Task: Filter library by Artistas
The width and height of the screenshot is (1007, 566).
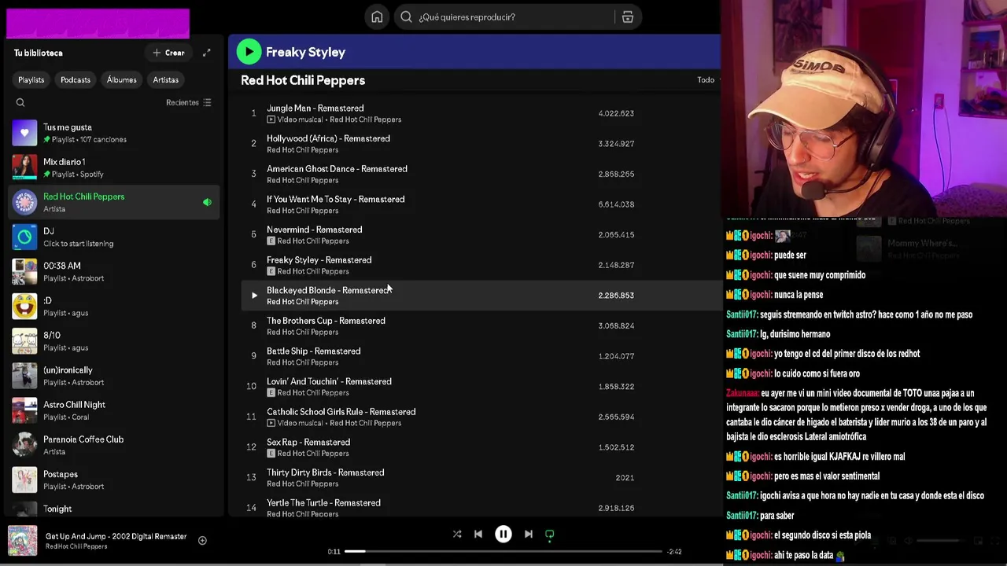Action: pos(165,79)
